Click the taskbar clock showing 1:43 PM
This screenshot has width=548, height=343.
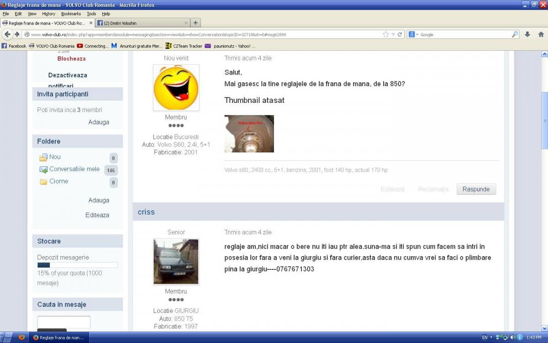pos(534,338)
